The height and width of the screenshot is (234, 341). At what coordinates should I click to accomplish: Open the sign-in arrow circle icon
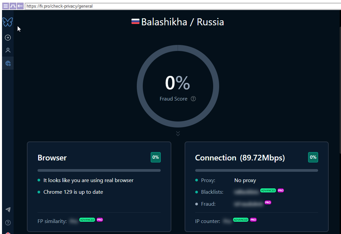[x=8, y=38]
